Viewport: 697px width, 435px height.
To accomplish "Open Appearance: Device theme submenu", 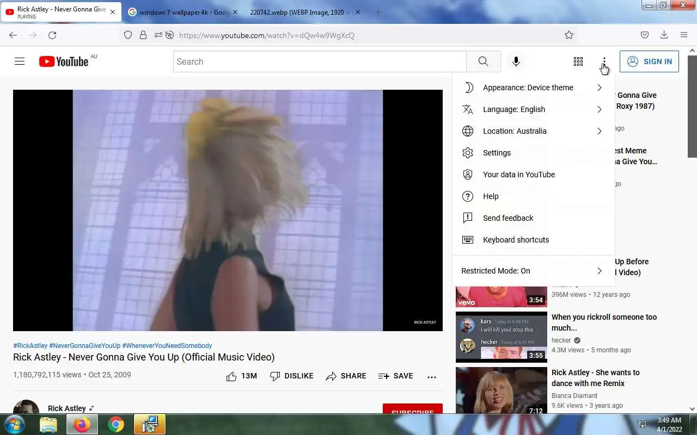I will [534, 88].
